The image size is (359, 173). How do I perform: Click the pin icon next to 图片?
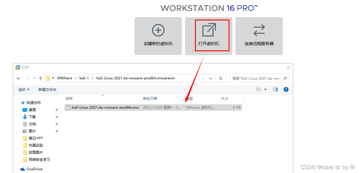(57, 131)
